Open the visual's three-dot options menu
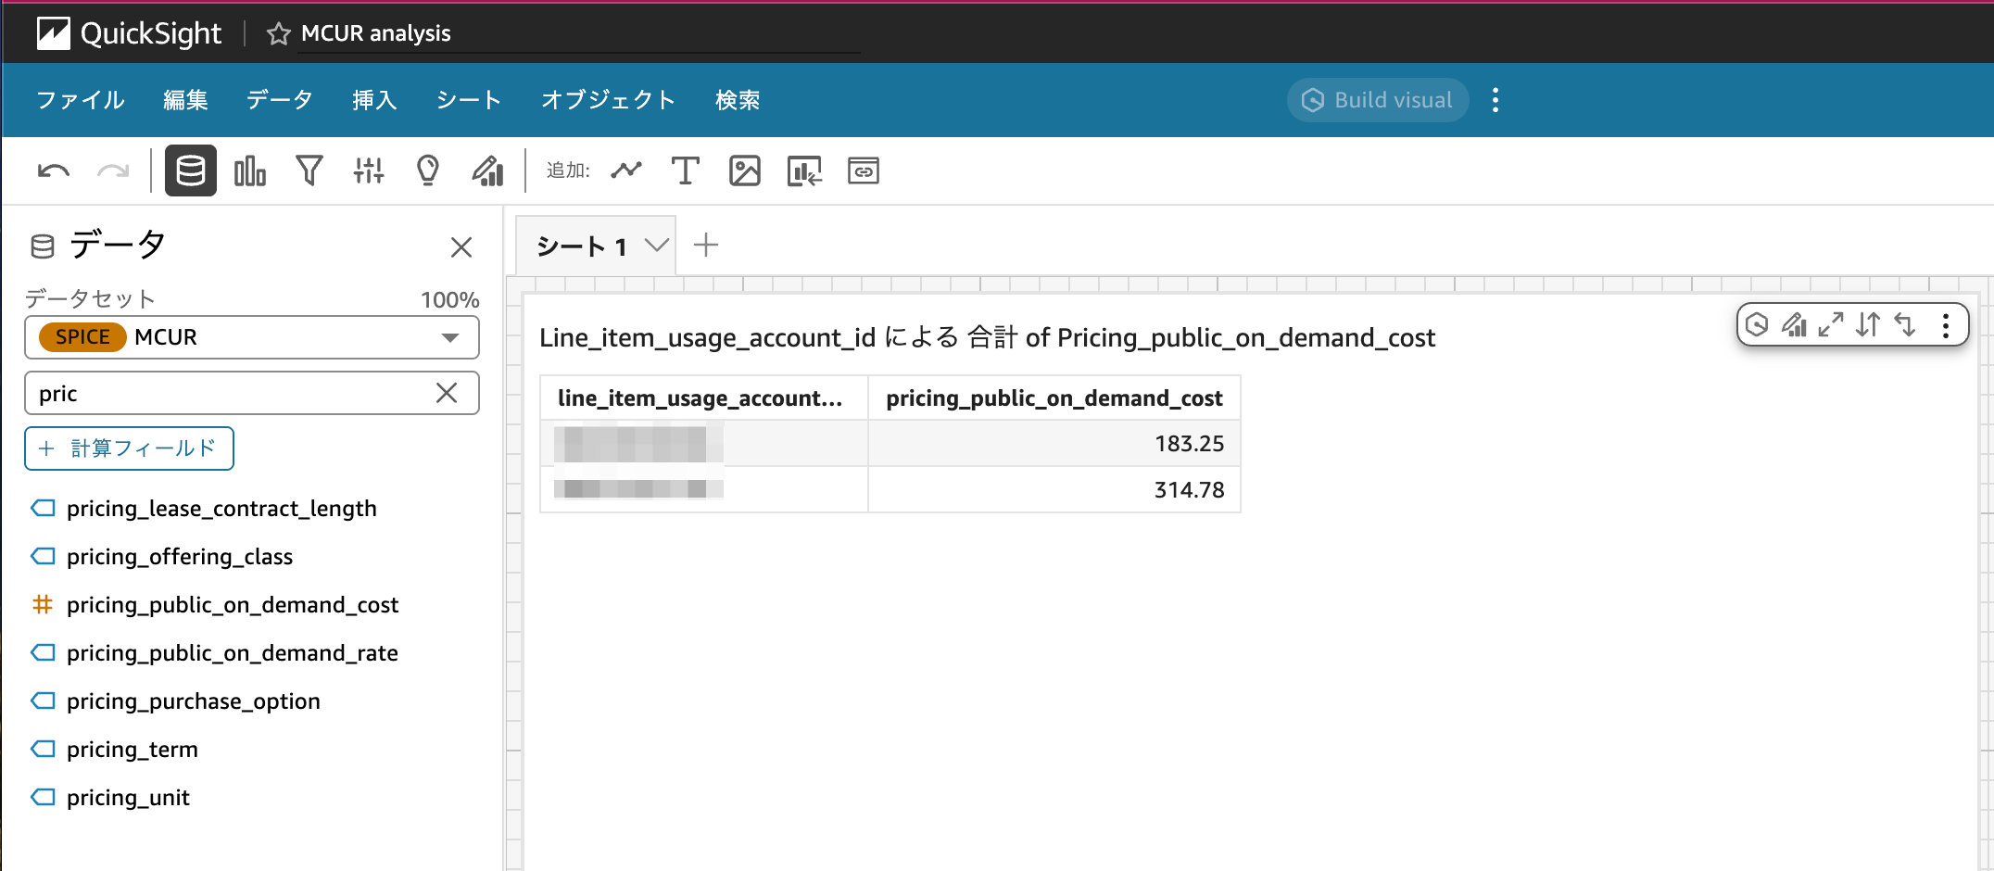The height and width of the screenshot is (871, 1994). 1946,325
